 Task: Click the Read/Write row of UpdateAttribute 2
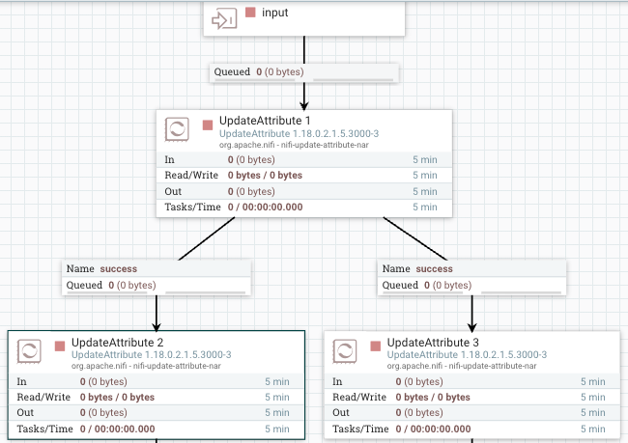pyautogui.click(x=157, y=397)
